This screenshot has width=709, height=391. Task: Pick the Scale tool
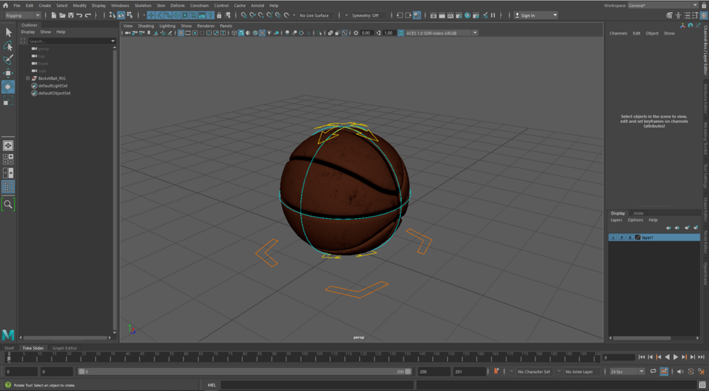pyautogui.click(x=8, y=101)
